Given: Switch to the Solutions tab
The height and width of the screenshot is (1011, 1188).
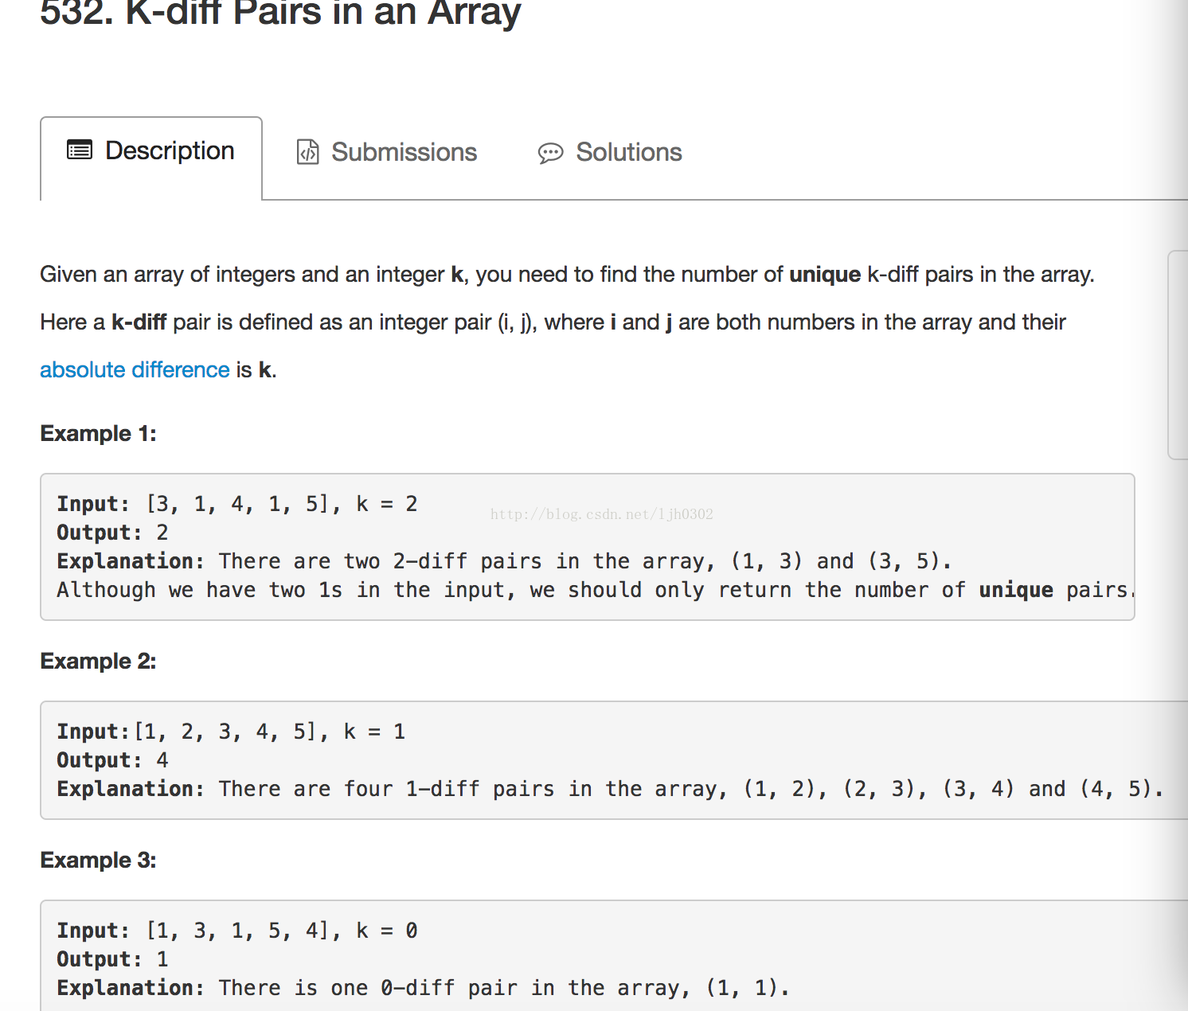Looking at the screenshot, I should pyautogui.click(x=610, y=152).
